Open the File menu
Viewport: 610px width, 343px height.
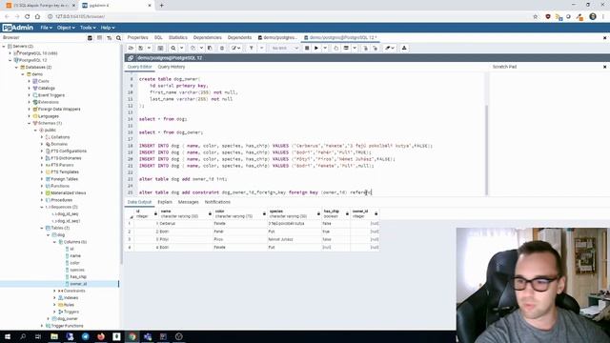tap(47, 28)
